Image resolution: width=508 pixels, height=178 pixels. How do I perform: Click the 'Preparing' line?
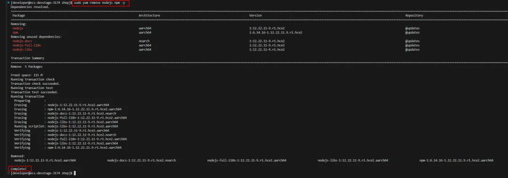(30, 100)
